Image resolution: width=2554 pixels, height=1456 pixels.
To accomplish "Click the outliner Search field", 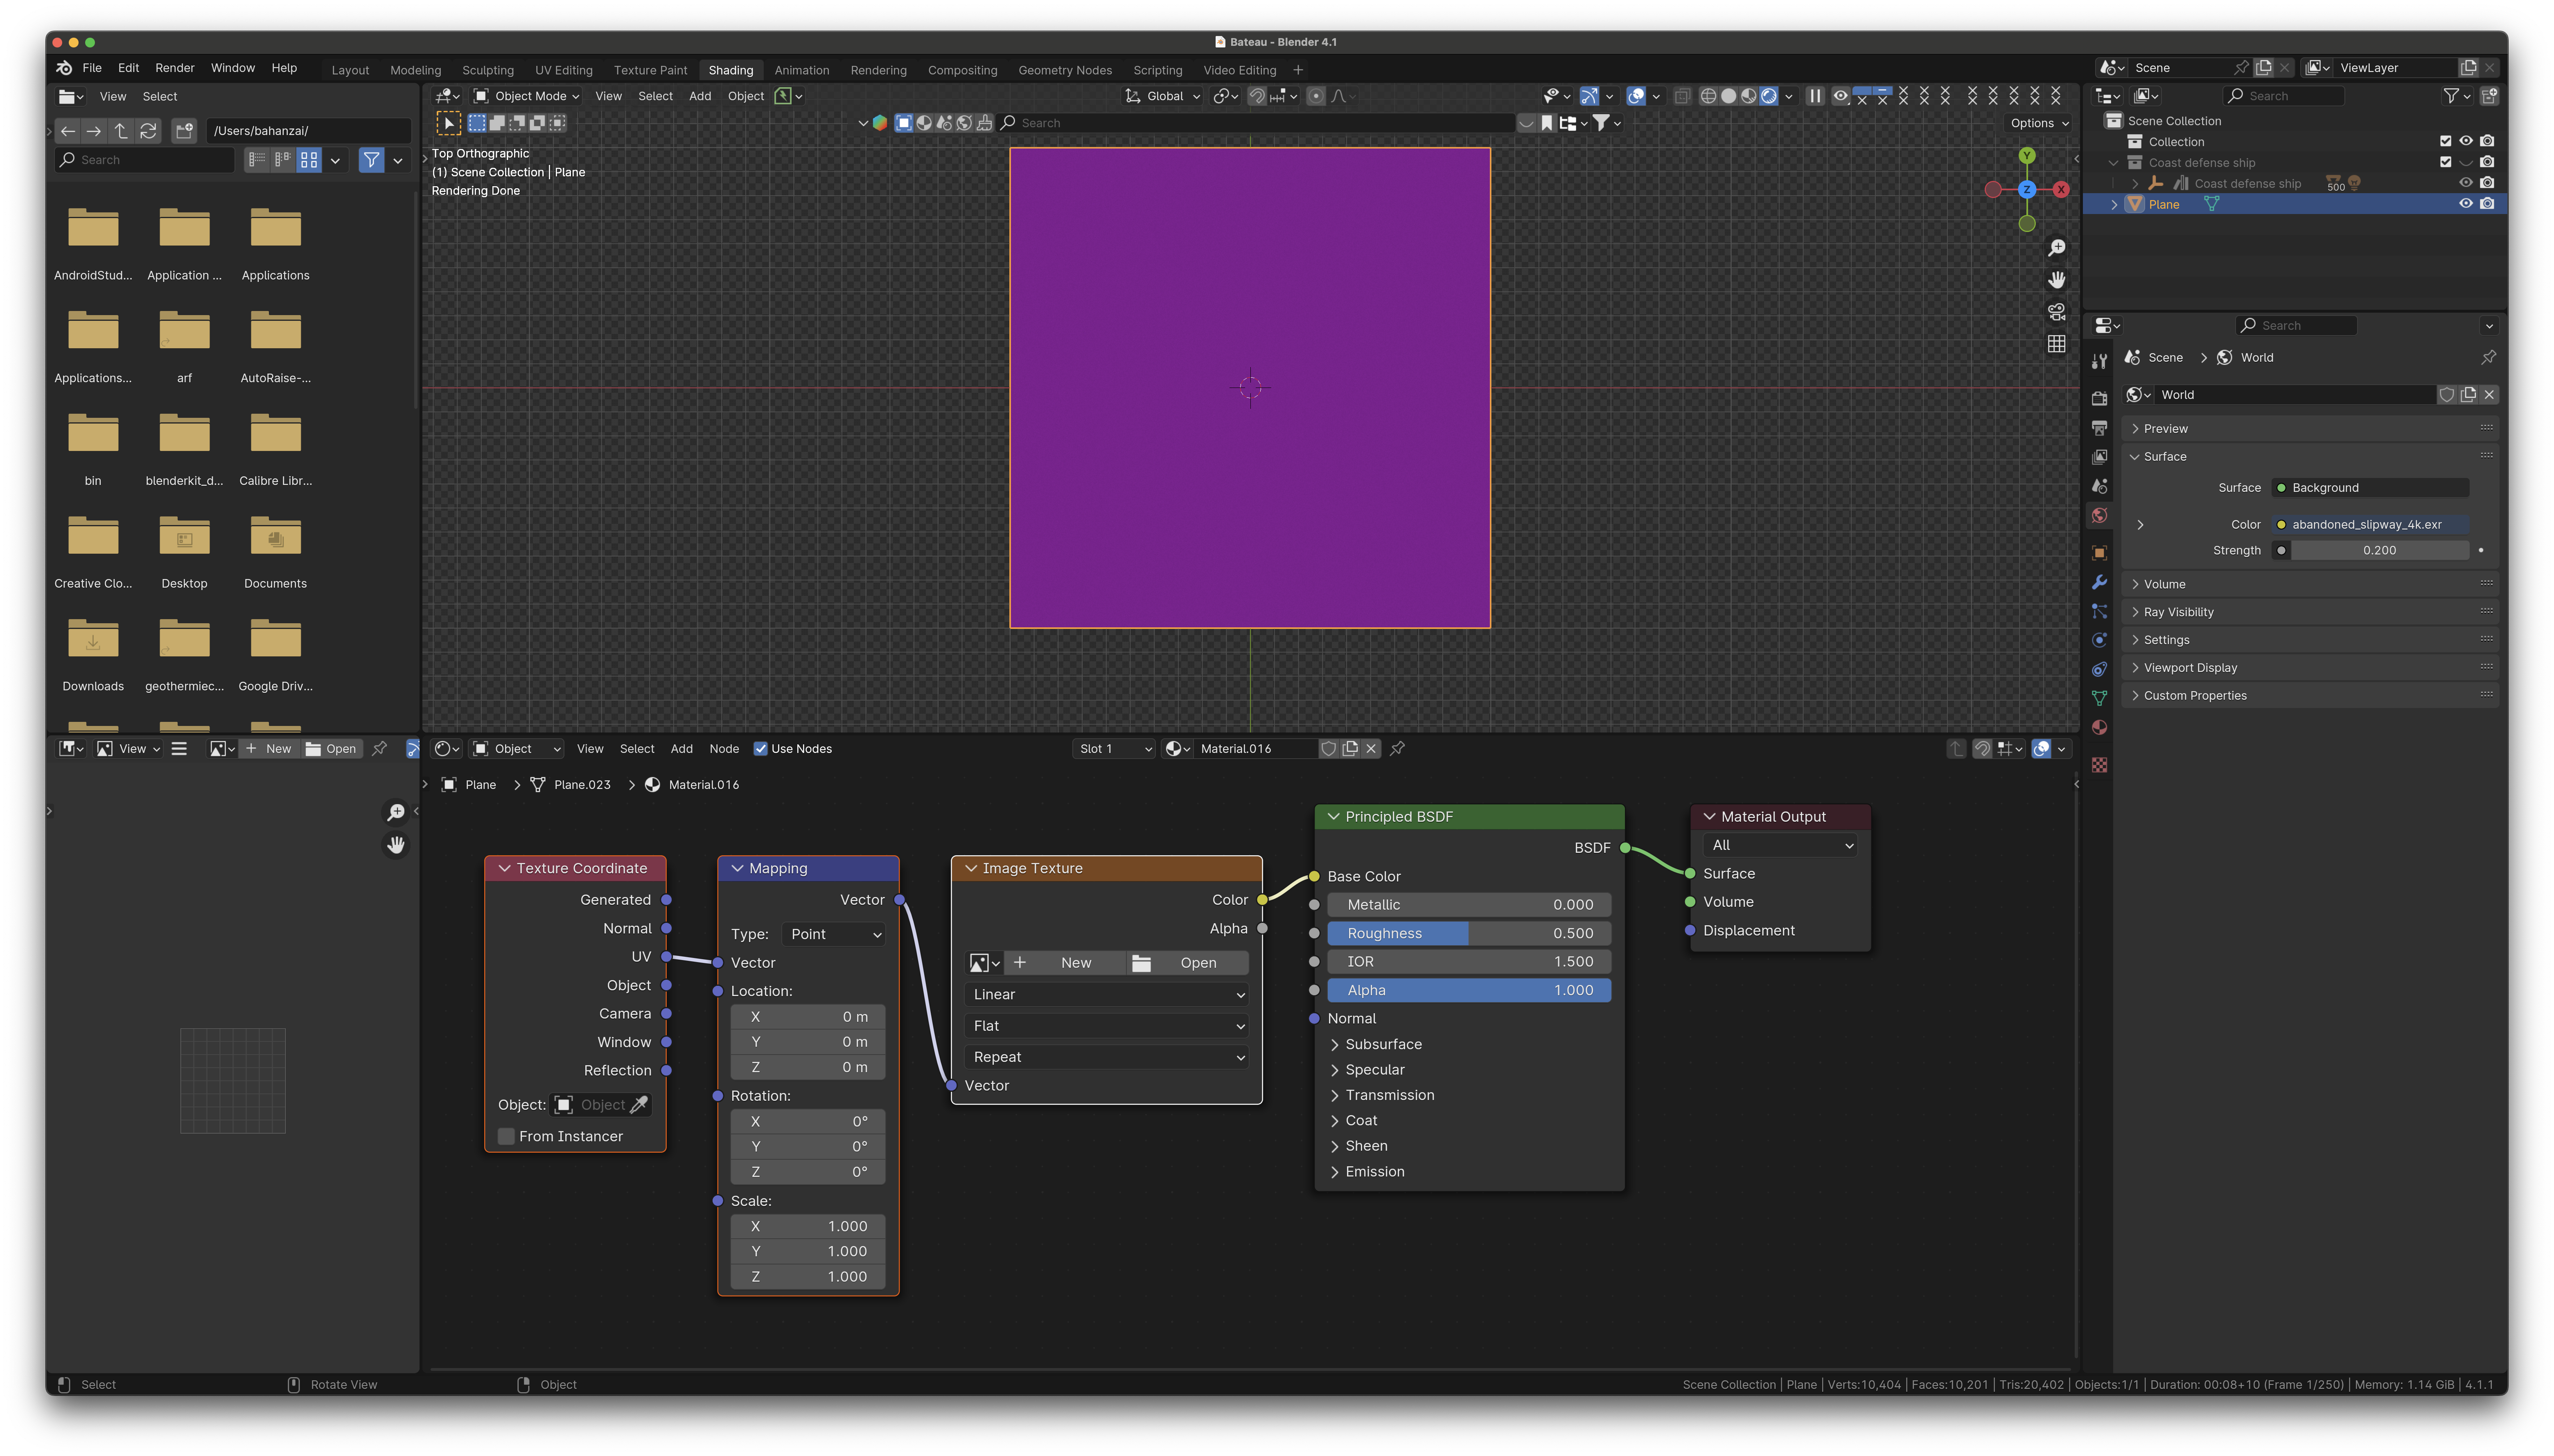I will [x=2284, y=96].
